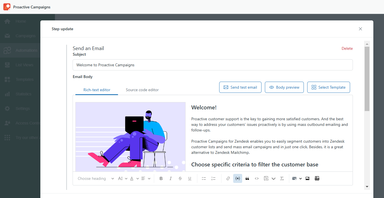Insert a block quote
Viewport: 384px width, 198px height.
[x=247, y=178]
